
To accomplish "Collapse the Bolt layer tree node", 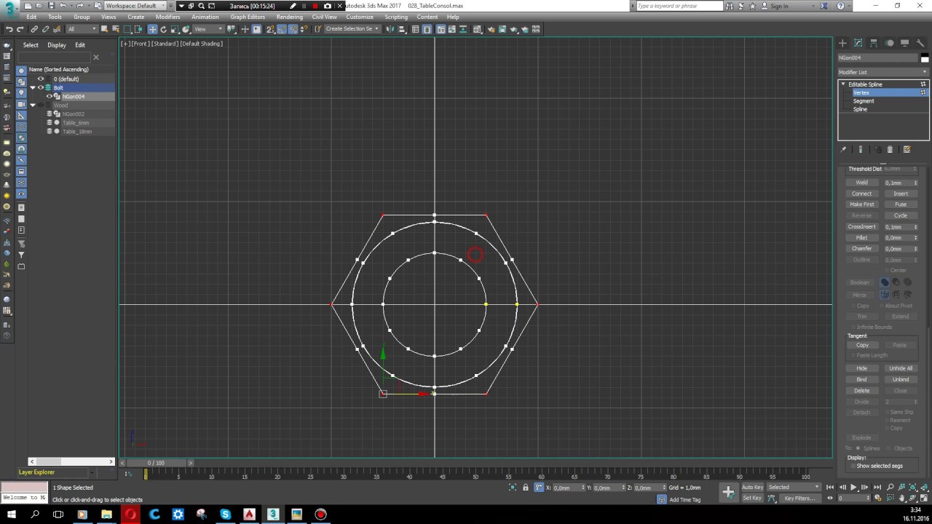I will click(x=33, y=87).
